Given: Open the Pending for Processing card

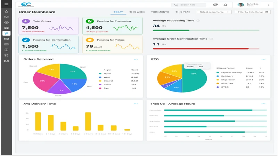Looking at the screenshot, I should click(112, 26).
